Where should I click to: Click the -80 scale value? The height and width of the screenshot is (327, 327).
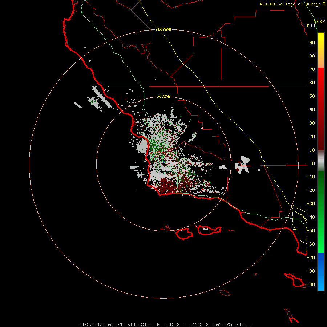[311, 271]
